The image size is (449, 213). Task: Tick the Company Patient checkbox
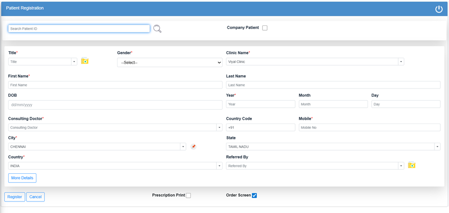[x=265, y=28]
